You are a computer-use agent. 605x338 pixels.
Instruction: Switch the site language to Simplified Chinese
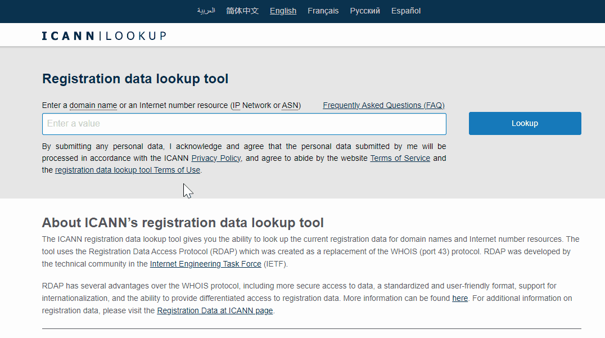tap(242, 11)
